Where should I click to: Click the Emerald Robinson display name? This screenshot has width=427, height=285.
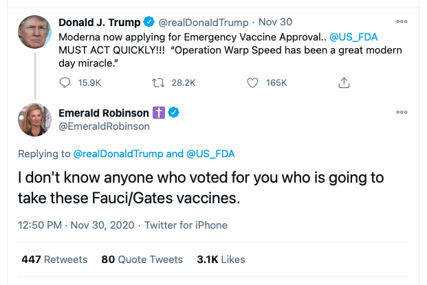[102, 113]
